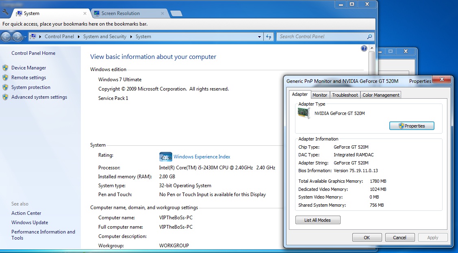Open a new tab
The height and width of the screenshot is (253, 458).
pos(176,13)
